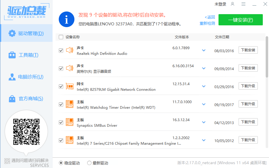Screen dimensions: 269x168
Task: Click network card icon for Intel 82579LM
Action: click(70, 86)
